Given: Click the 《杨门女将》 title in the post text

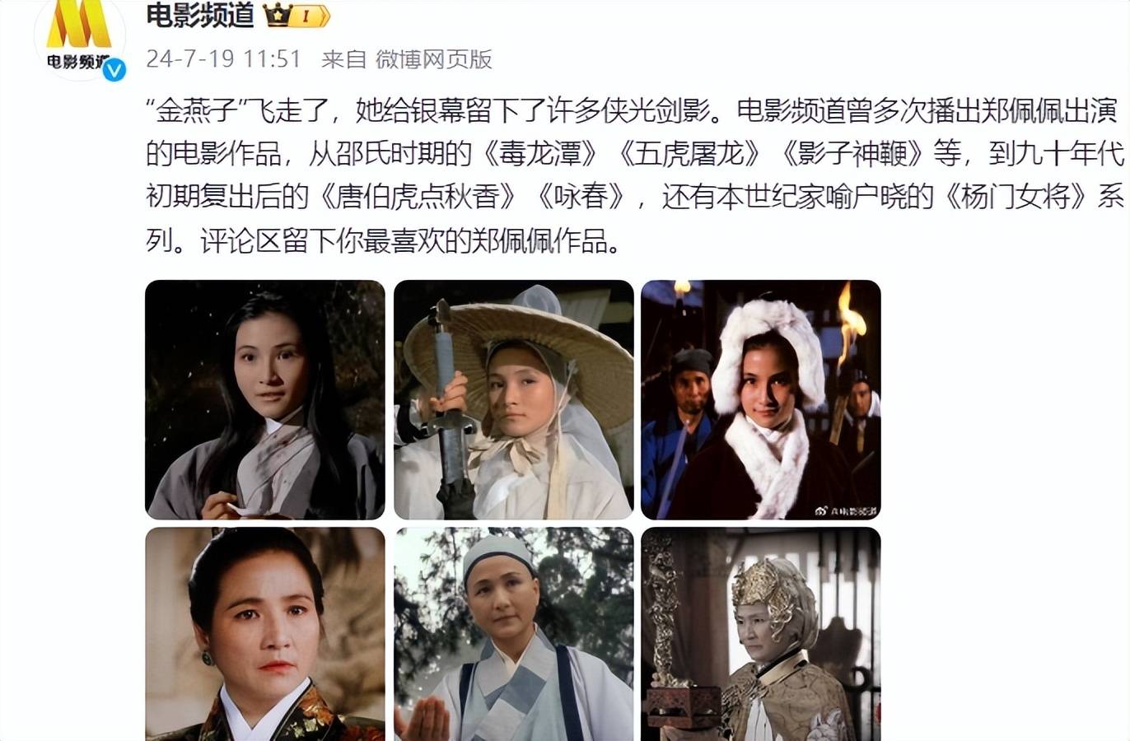Looking at the screenshot, I should point(1015,197).
